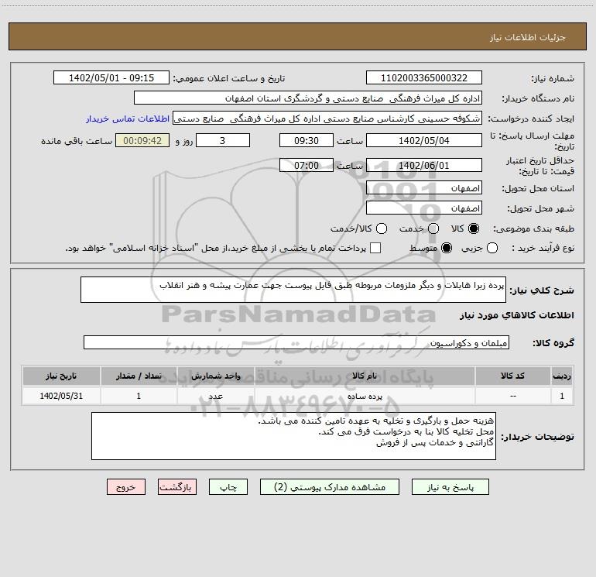Click the پاسخ به نیاز button
Screen dimensions: 596x577
(x=450, y=487)
